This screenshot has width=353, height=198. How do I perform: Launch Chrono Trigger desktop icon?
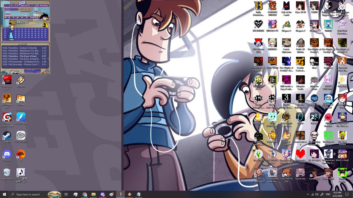[272, 9]
